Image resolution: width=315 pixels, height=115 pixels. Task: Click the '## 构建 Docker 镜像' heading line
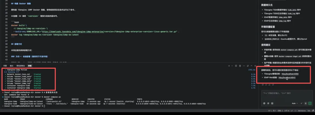tap(21, 3)
